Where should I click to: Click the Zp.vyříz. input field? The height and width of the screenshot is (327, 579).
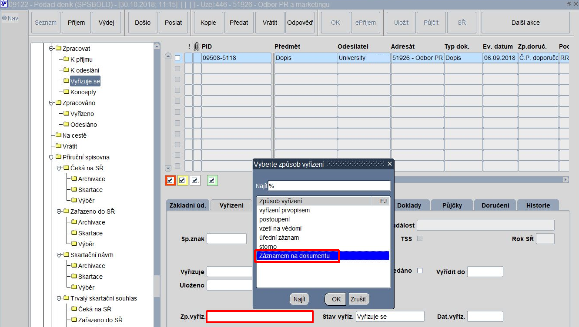[260, 317]
